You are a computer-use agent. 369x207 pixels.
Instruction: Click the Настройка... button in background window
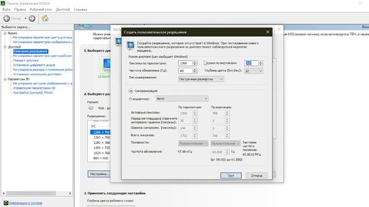pos(99,174)
